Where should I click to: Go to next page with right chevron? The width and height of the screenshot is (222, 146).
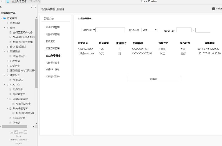click(35, 7)
